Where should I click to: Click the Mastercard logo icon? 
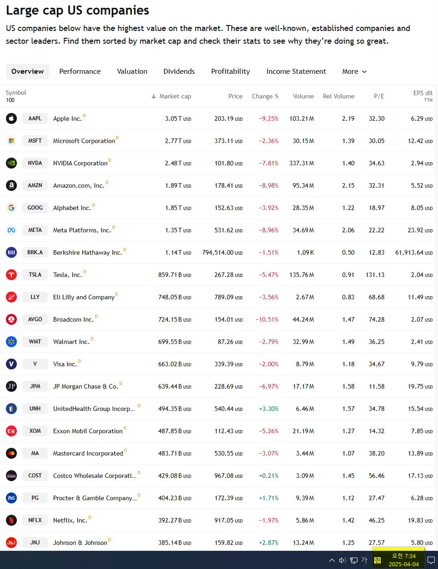pyautogui.click(x=11, y=453)
